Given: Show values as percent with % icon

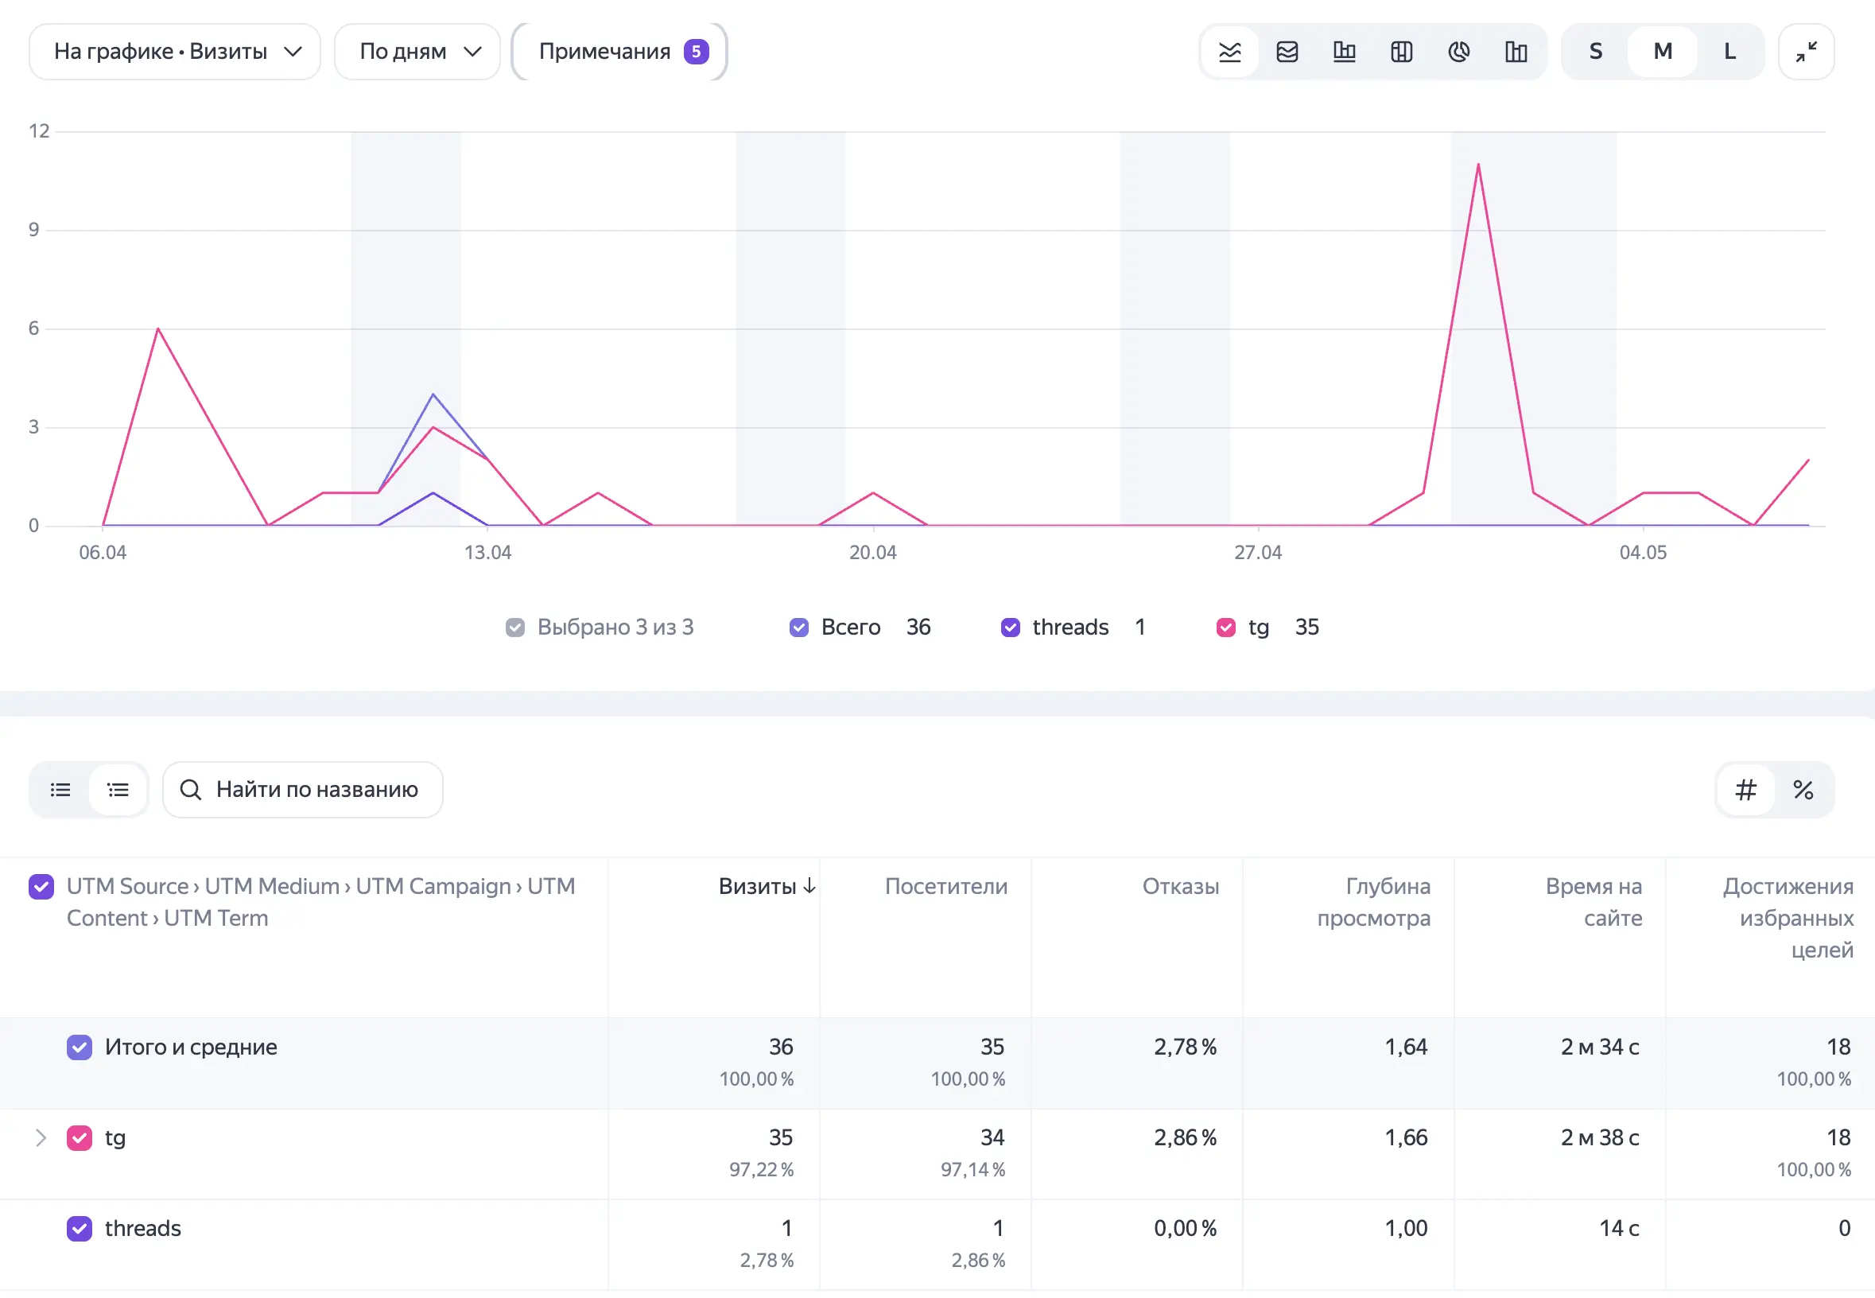Looking at the screenshot, I should [x=1803, y=789].
